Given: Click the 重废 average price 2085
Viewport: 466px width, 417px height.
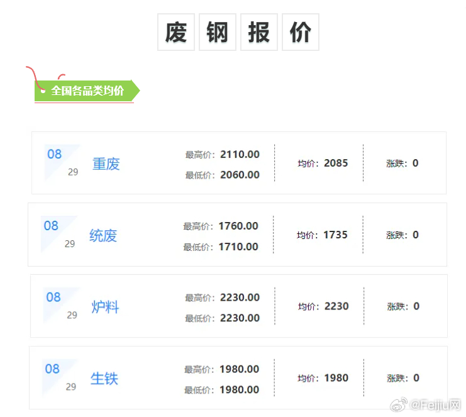Looking at the screenshot, I should 336,164.
